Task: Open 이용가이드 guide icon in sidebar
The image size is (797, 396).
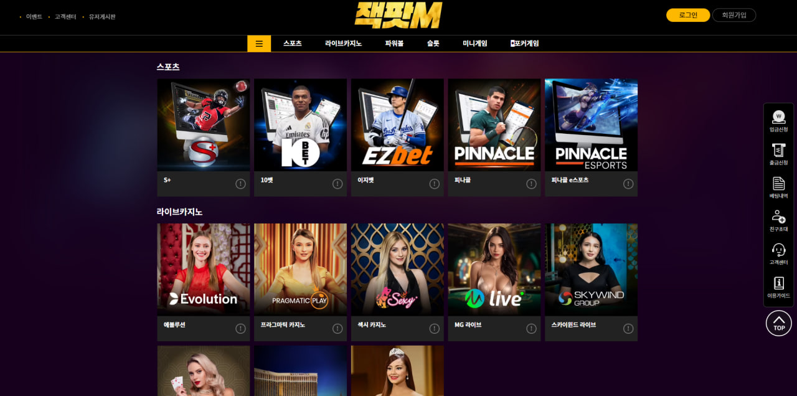Action: (x=778, y=287)
